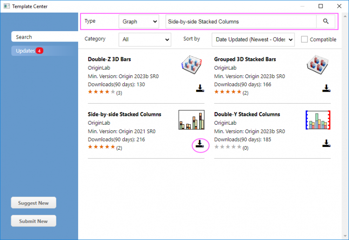Click 'Downloads(90 days): 185' text
349x240 pixels.
pyautogui.click(x=242, y=140)
